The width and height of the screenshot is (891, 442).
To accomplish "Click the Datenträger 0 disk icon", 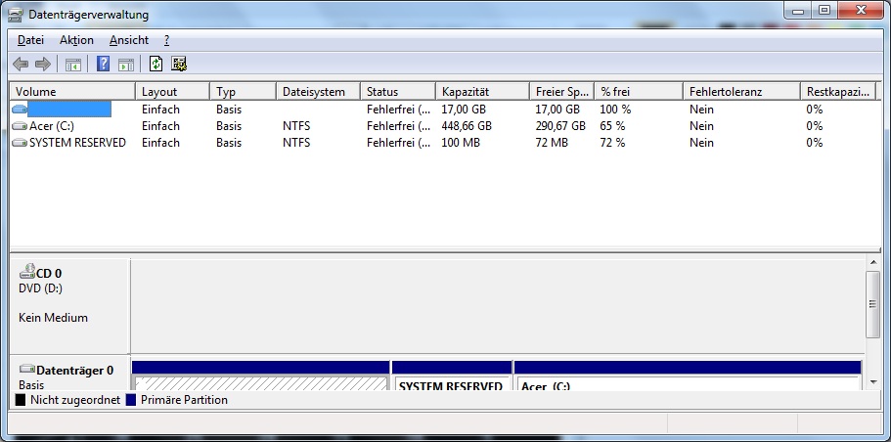I will pos(26,370).
